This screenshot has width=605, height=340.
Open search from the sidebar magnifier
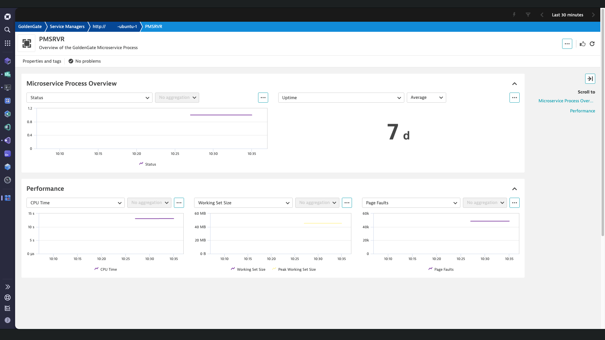coord(8,30)
